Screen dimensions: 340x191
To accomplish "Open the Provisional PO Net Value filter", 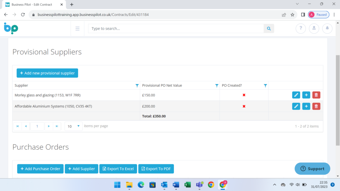I will 217,86.
